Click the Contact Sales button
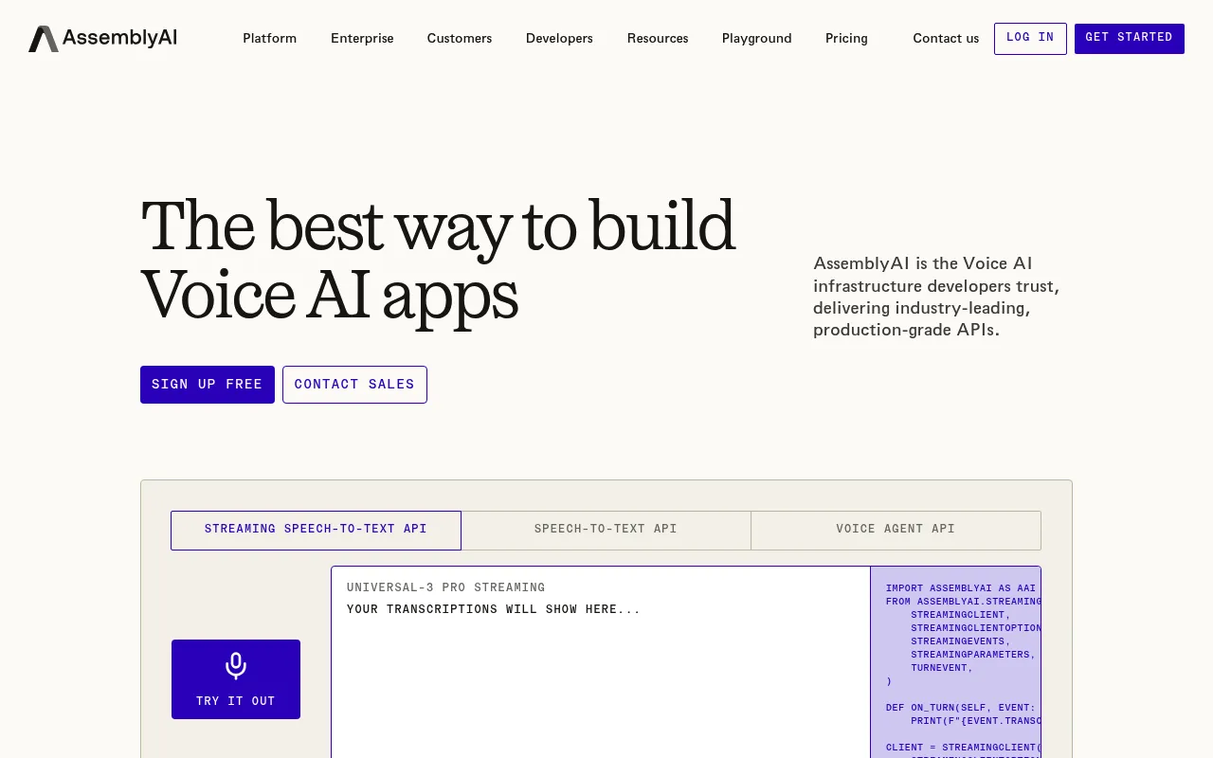 click(x=354, y=385)
